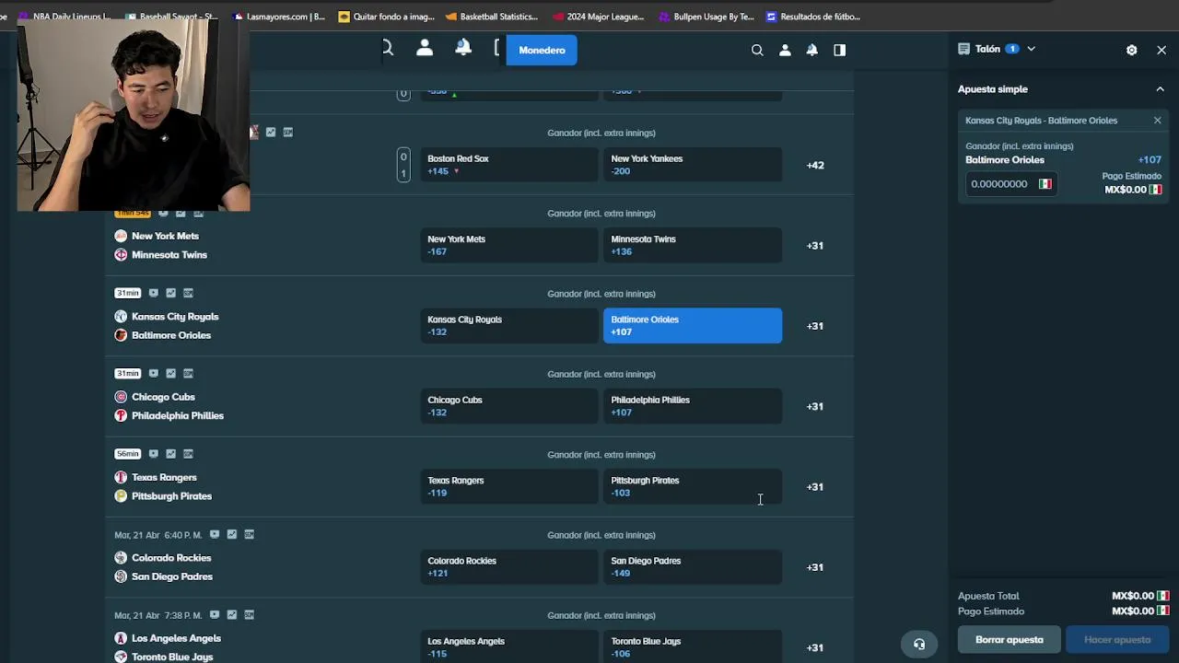
Task: Open Resultados de fútbol bookmark
Action: 813,17
